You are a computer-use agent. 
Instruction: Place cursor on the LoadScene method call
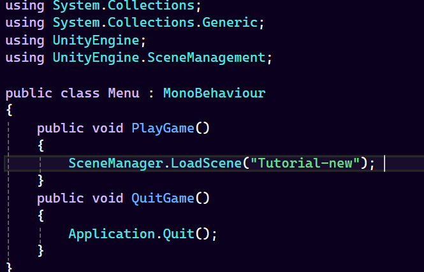point(207,163)
